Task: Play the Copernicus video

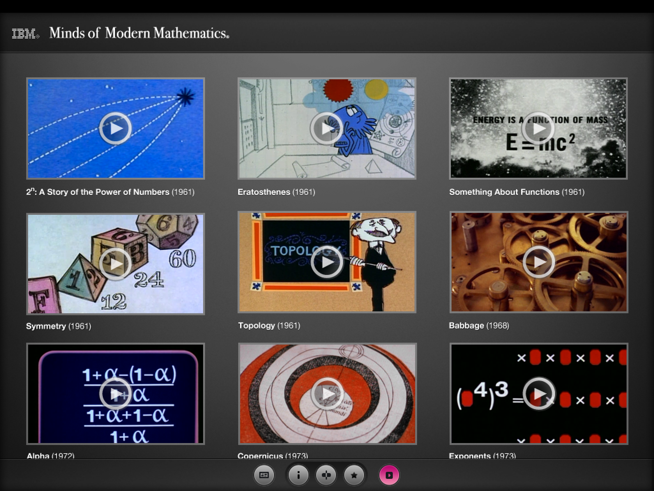Action: [x=327, y=394]
